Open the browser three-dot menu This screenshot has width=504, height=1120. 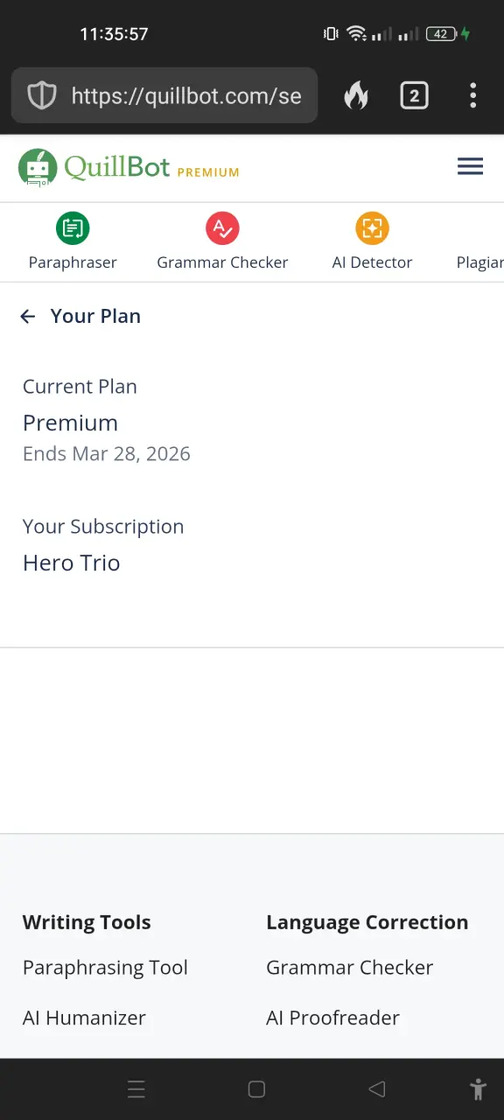click(x=472, y=95)
